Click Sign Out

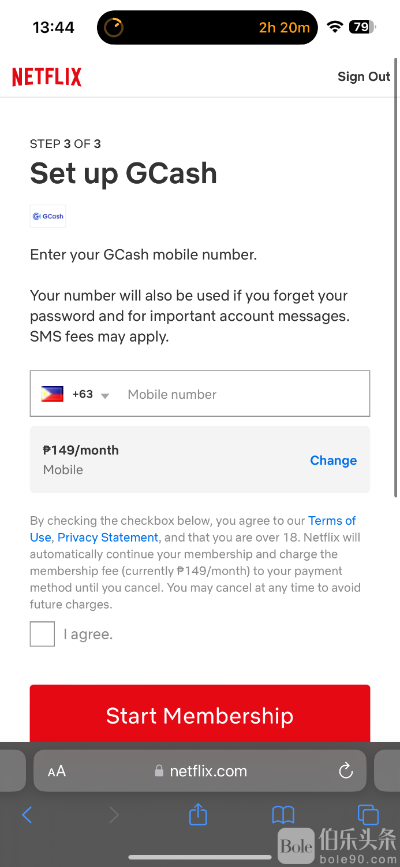click(x=364, y=77)
